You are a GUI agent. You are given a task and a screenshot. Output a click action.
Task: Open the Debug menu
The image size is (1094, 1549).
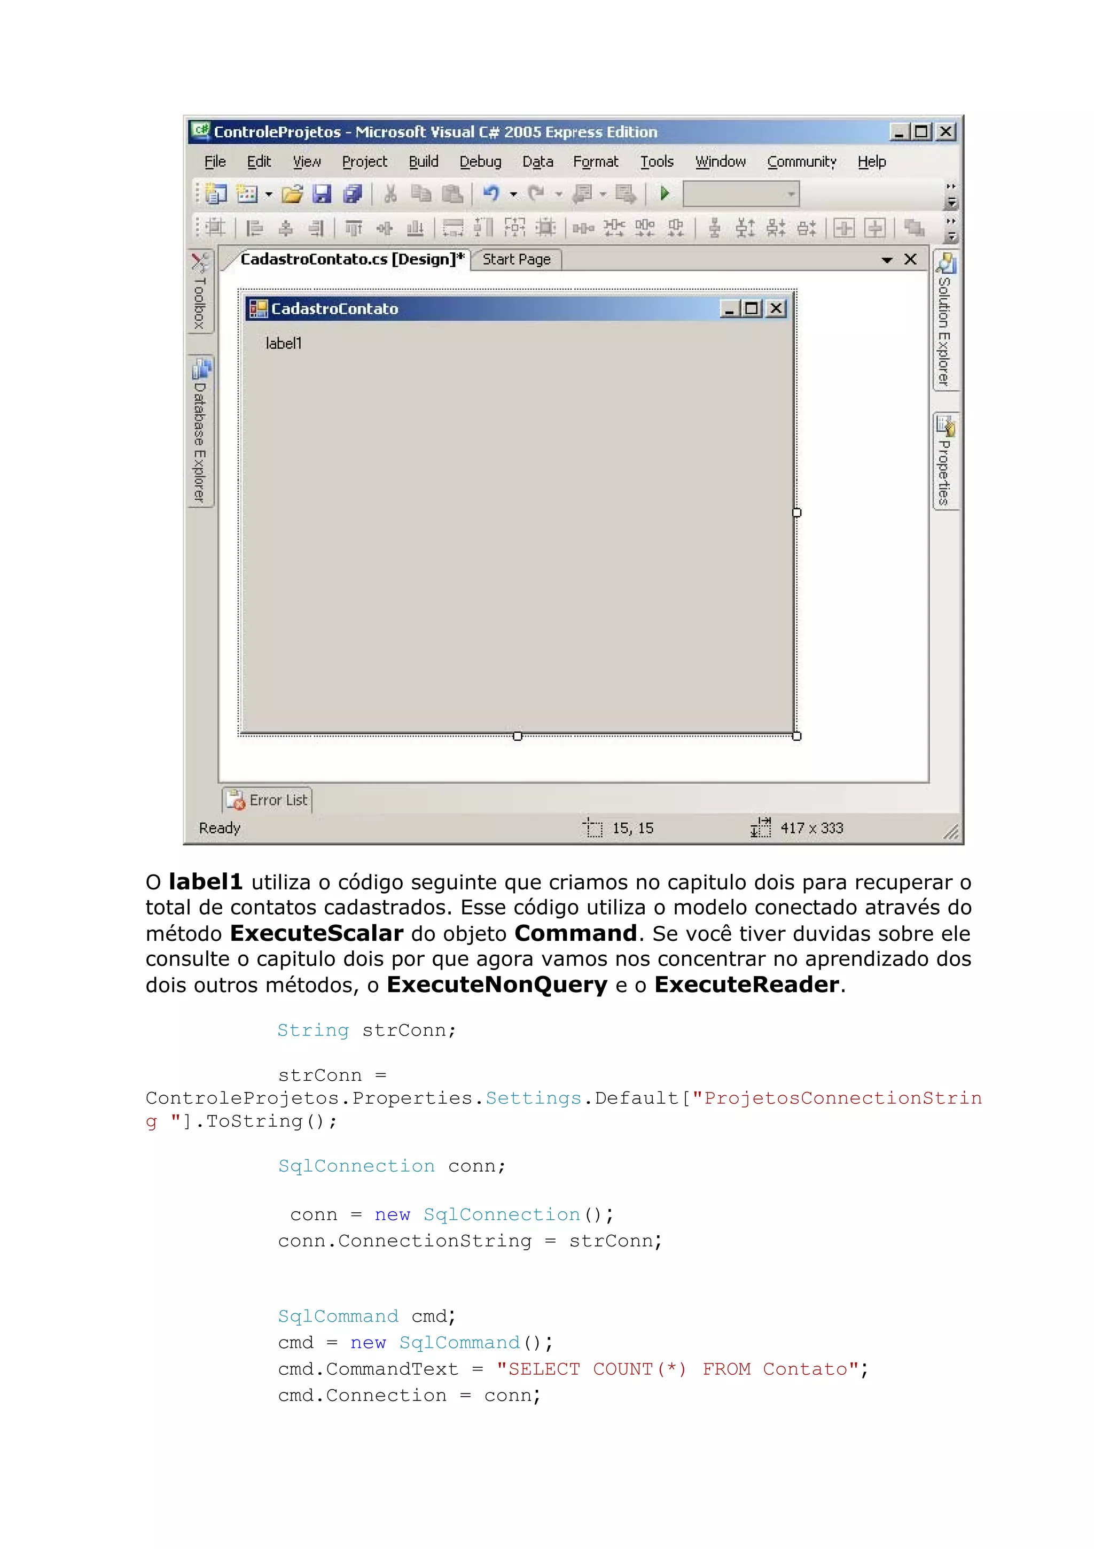pyautogui.click(x=481, y=162)
